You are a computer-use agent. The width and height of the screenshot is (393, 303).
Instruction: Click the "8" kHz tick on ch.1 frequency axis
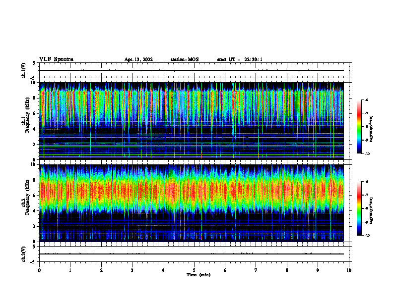click(x=35, y=98)
